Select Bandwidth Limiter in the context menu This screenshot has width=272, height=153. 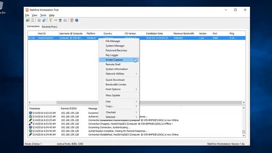119,85
